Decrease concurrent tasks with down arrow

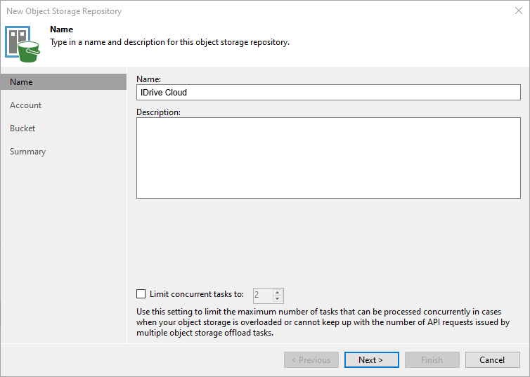[x=278, y=298]
